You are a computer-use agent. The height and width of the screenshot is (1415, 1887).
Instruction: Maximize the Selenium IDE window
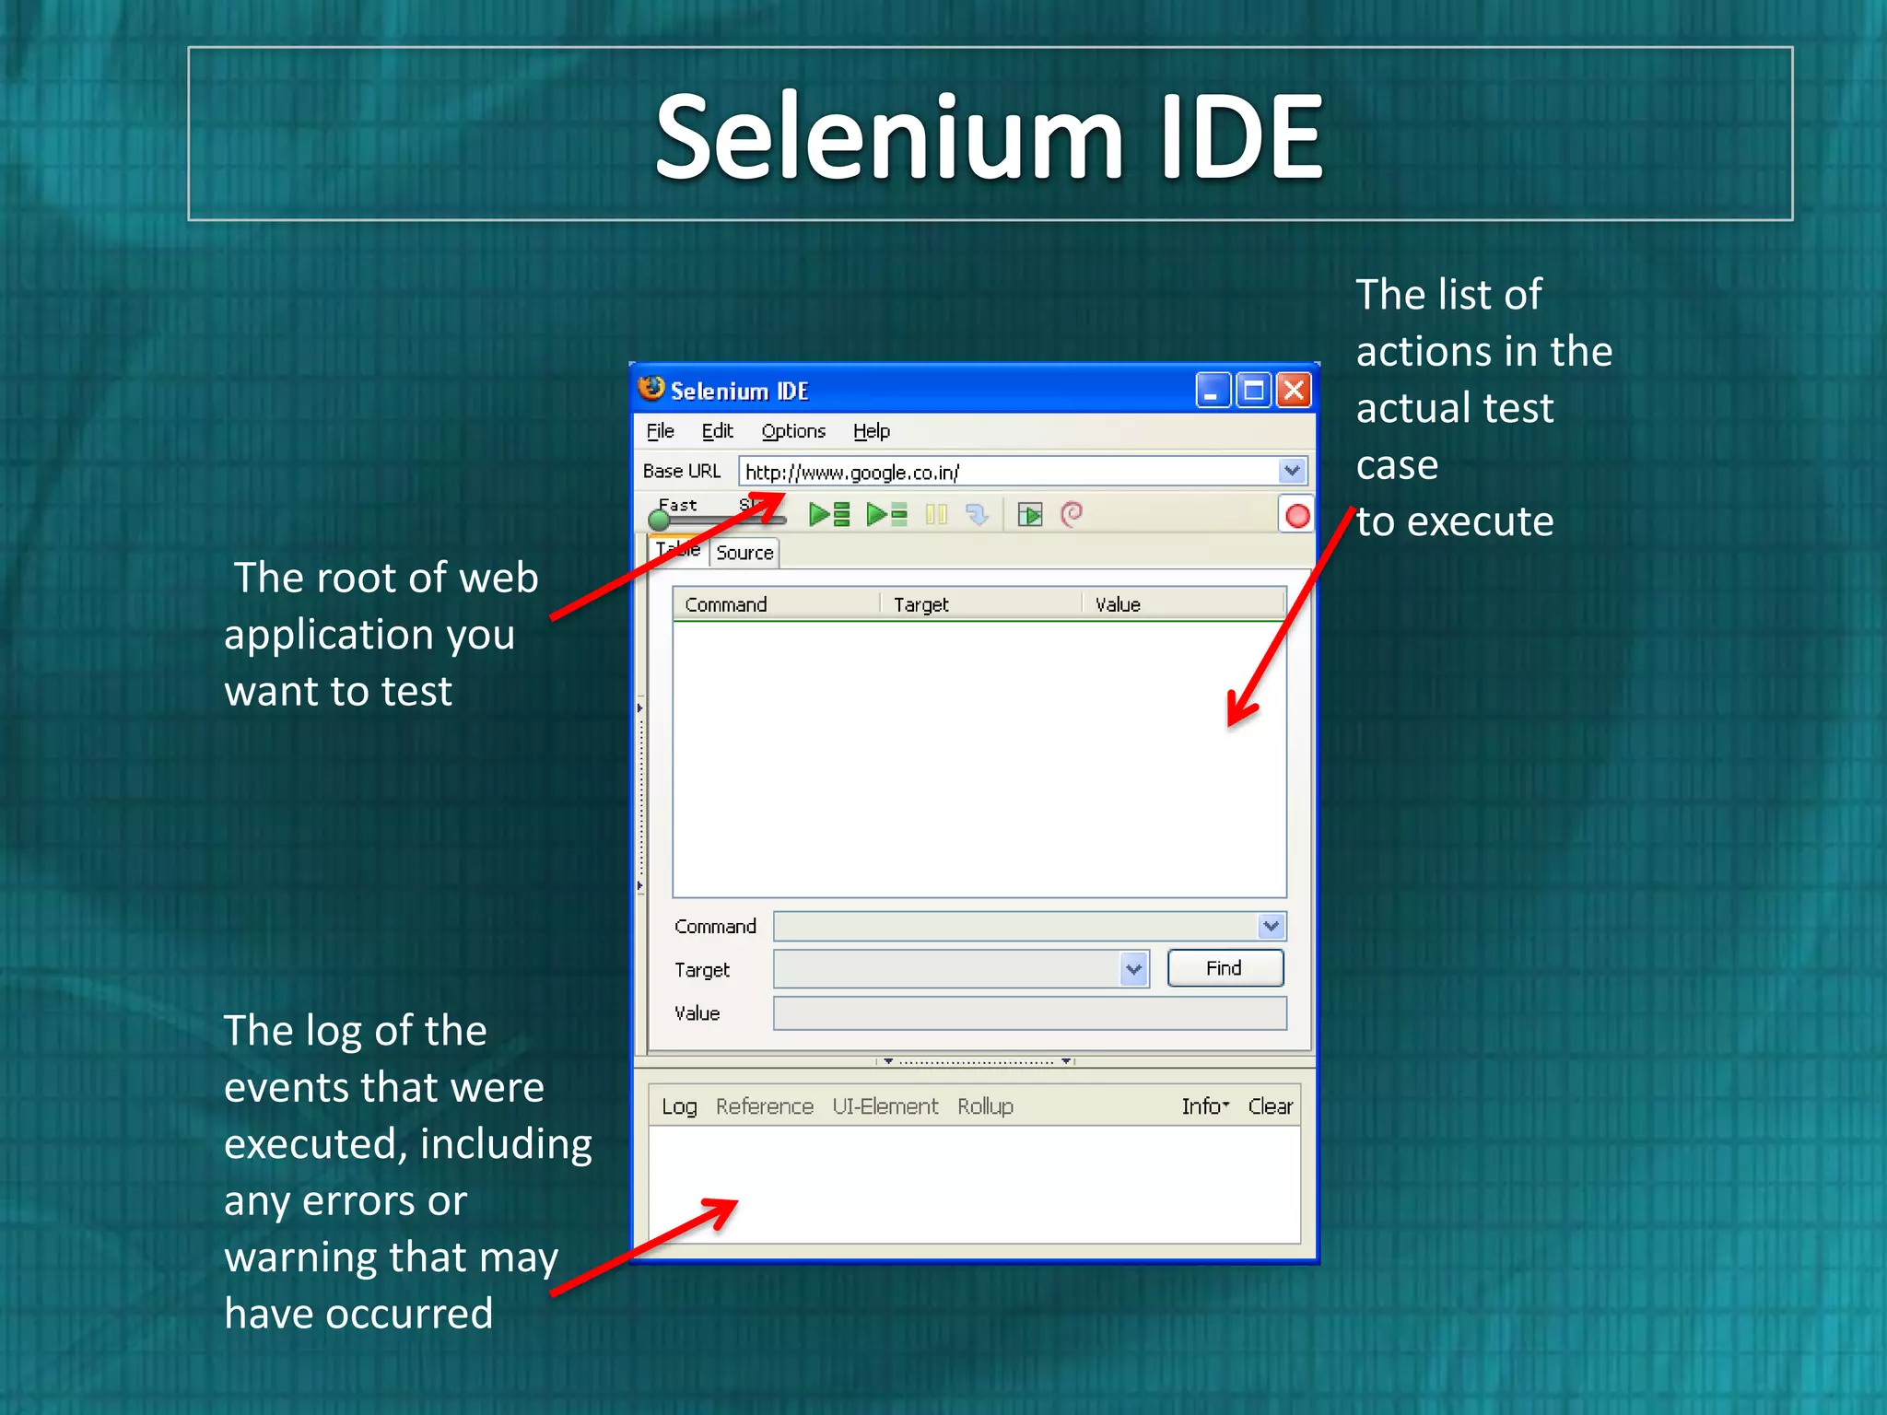click(x=1253, y=391)
